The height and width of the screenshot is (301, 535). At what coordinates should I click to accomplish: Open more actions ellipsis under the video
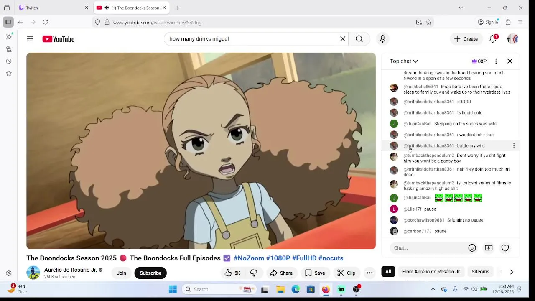coord(369,273)
